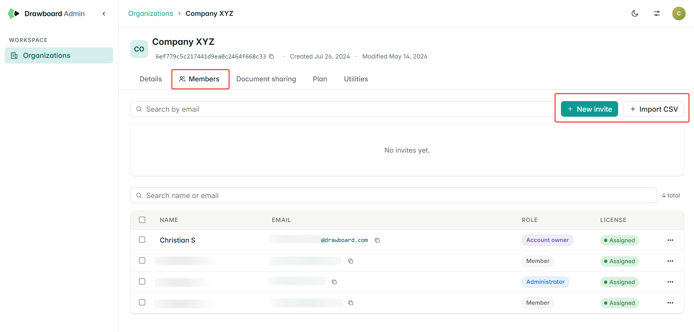Open more options for Christian S
This screenshot has width=694, height=332.
point(670,240)
